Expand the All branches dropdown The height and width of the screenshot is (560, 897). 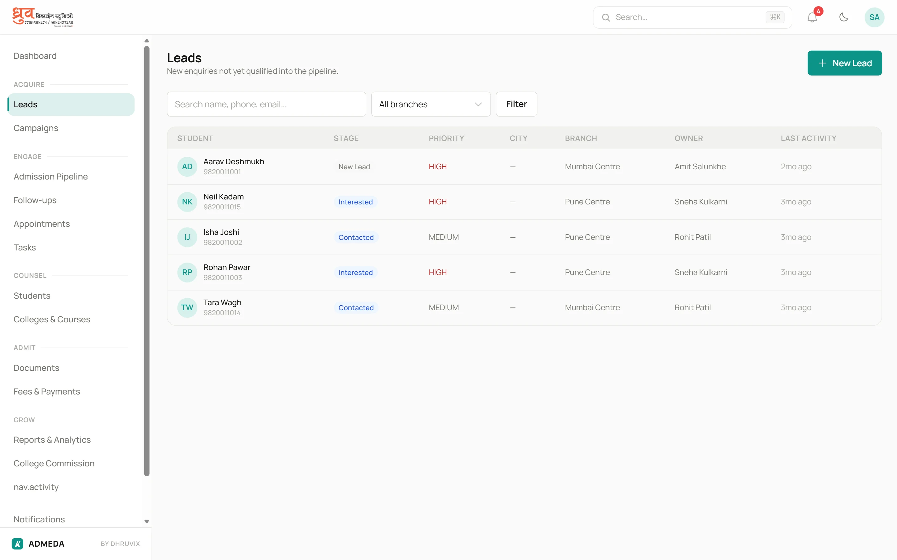click(x=431, y=104)
